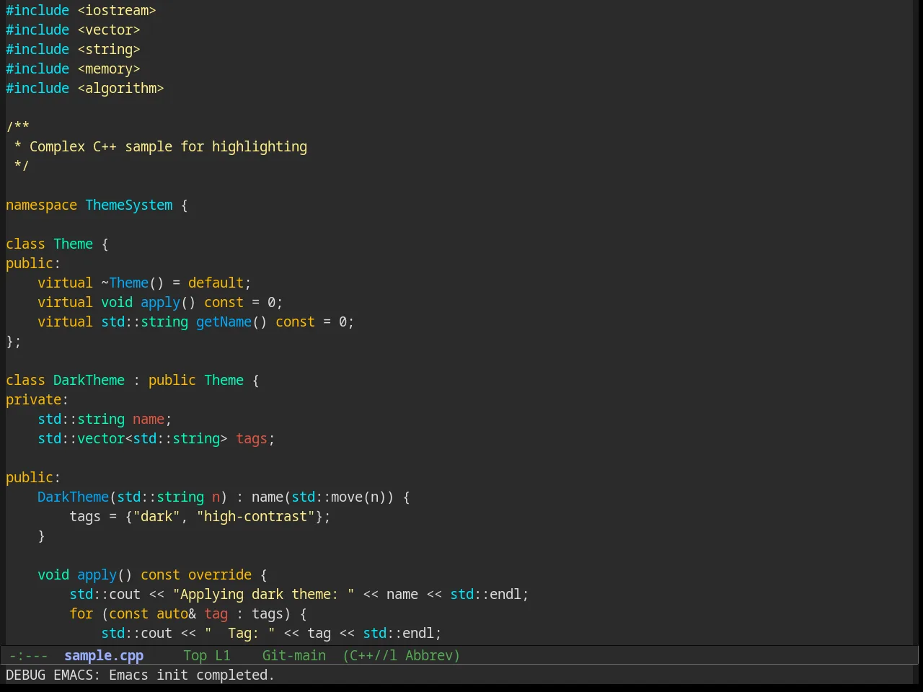Click the 'name' member variable declaration
Image resolution: width=923 pixels, height=692 pixels.
click(x=149, y=419)
